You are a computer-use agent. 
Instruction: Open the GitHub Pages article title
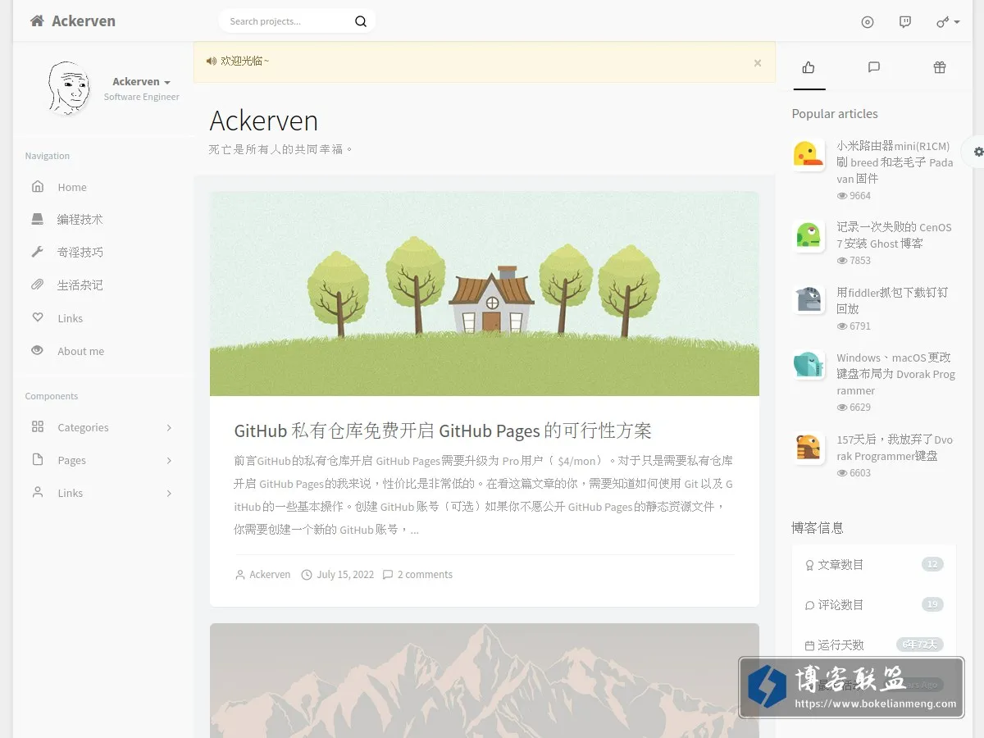(443, 430)
